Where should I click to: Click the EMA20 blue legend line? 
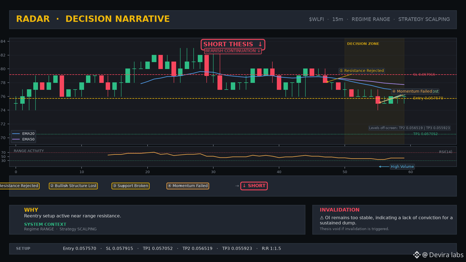coord(16,134)
